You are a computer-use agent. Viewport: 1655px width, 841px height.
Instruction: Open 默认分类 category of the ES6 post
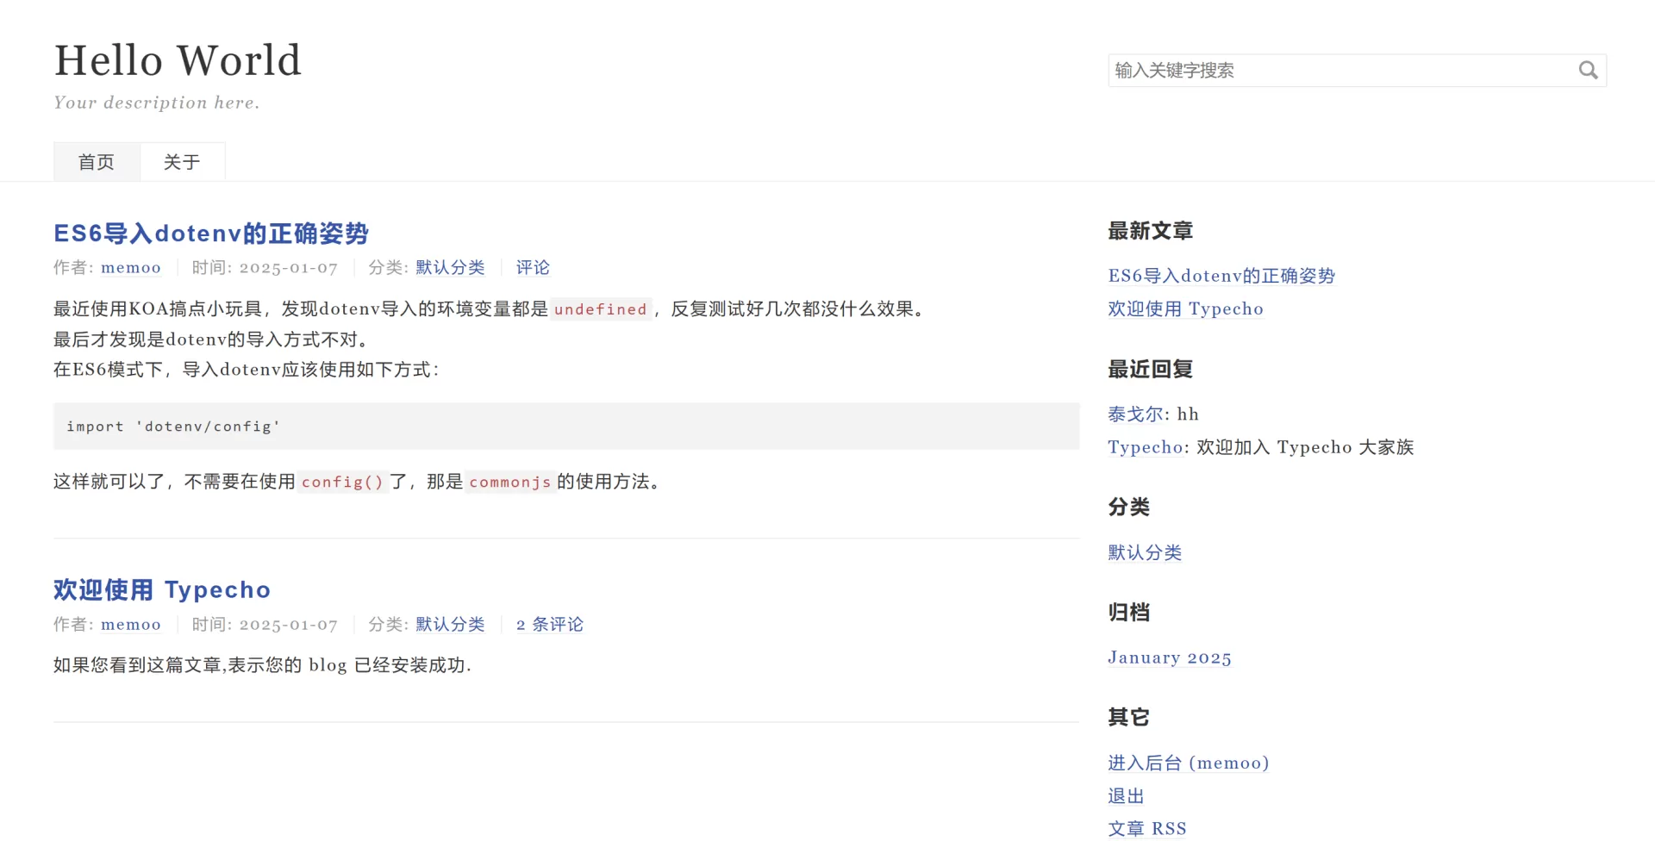450,268
